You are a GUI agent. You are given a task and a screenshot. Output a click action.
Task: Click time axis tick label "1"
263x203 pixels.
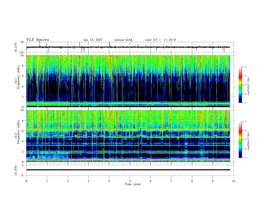tap(47, 181)
